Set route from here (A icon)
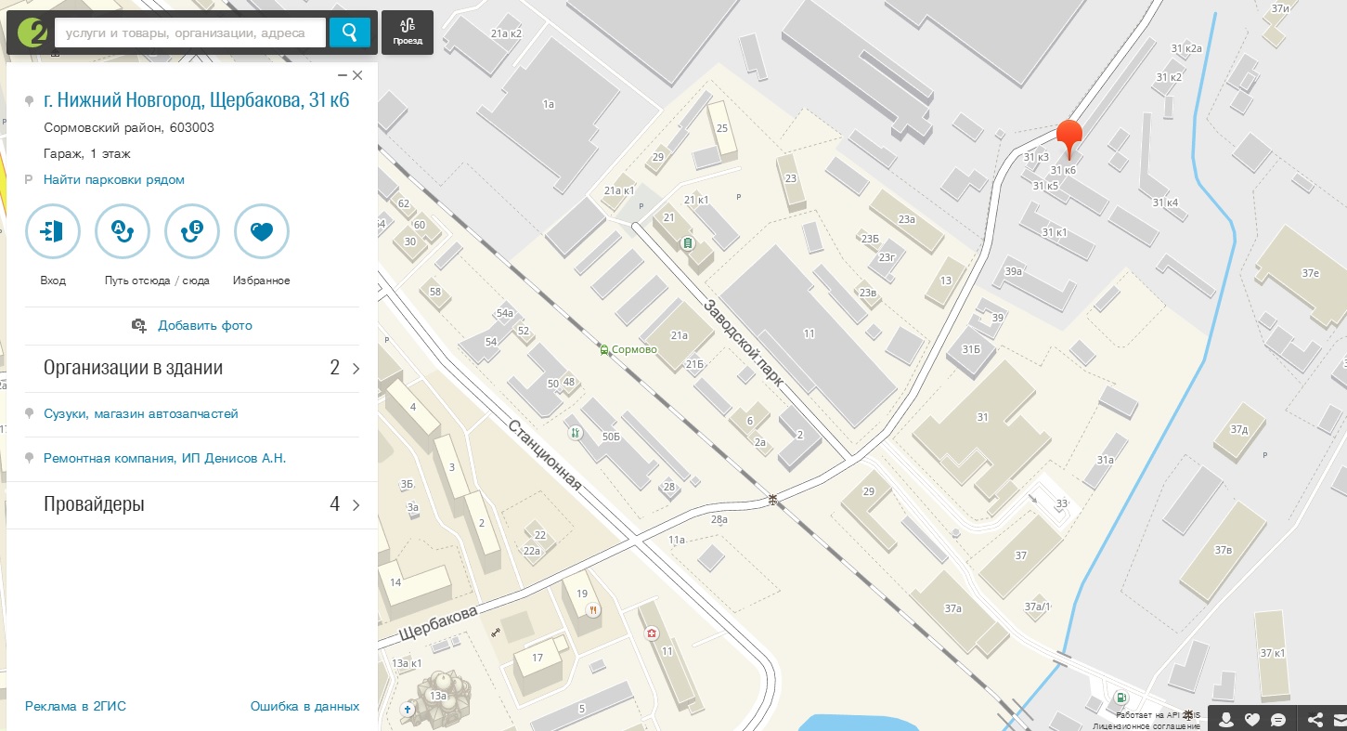 tap(123, 231)
